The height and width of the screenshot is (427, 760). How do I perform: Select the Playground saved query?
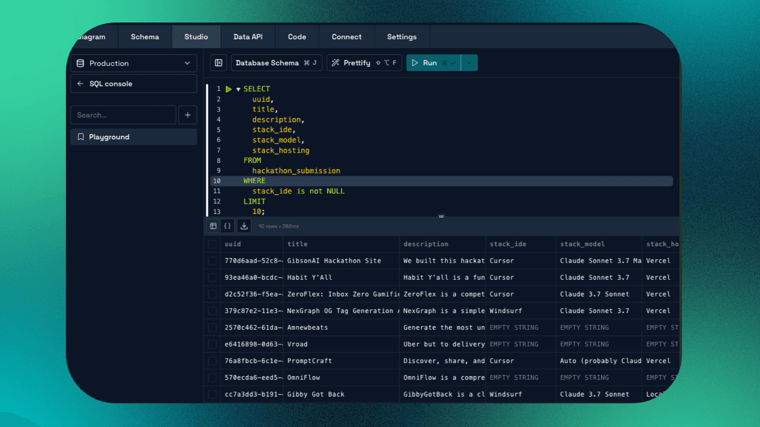[134, 137]
